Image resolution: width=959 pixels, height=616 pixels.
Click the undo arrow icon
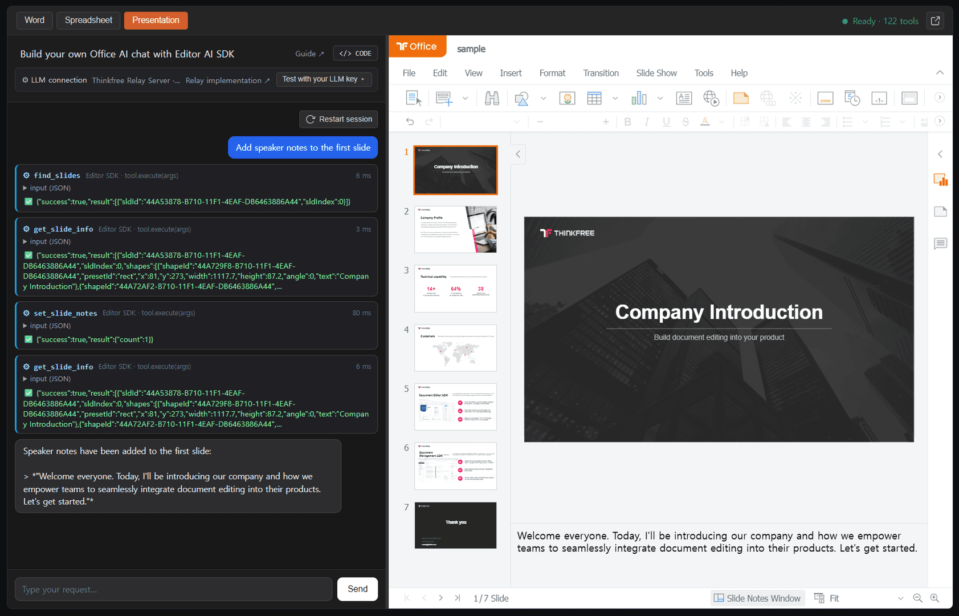coord(410,121)
